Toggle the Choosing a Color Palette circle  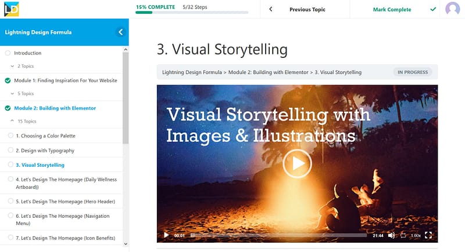[10, 136]
